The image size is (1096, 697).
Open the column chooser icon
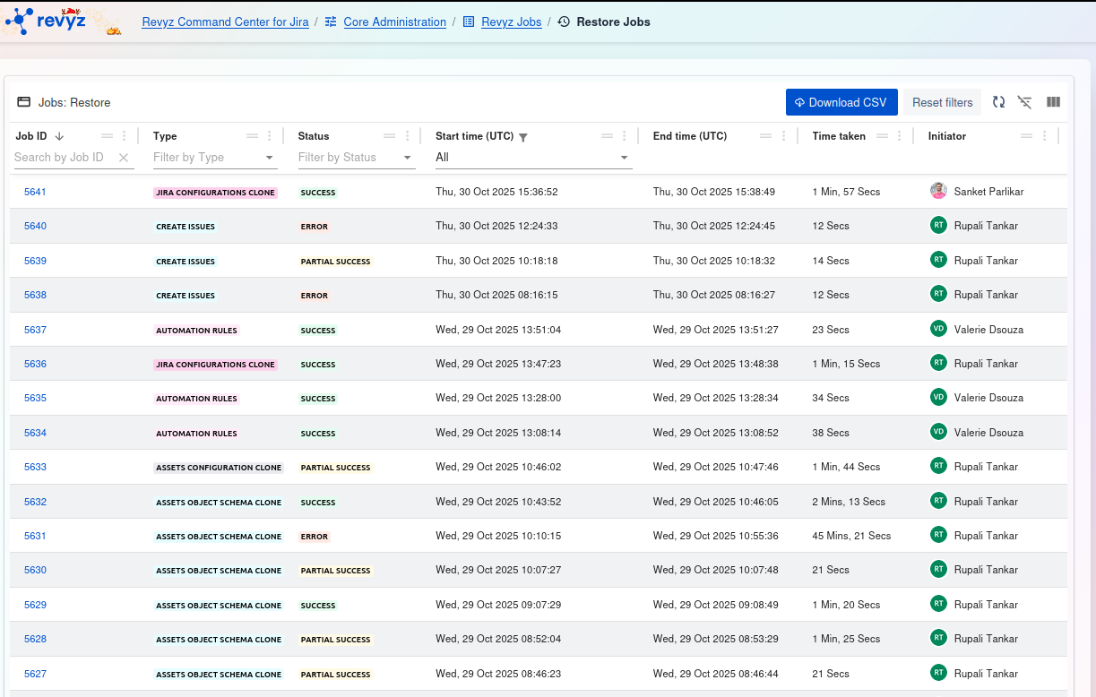1053,102
